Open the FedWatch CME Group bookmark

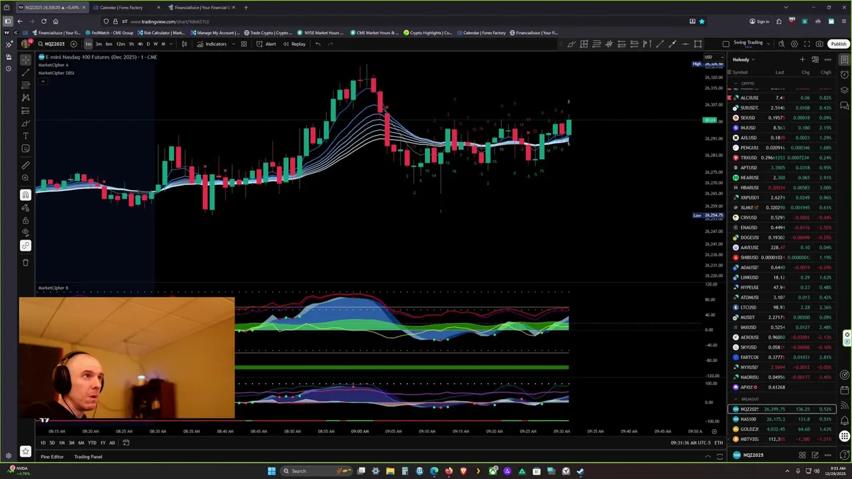(110, 33)
